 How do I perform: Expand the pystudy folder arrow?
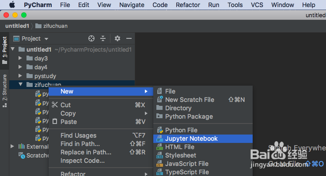[x=20, y=76]
